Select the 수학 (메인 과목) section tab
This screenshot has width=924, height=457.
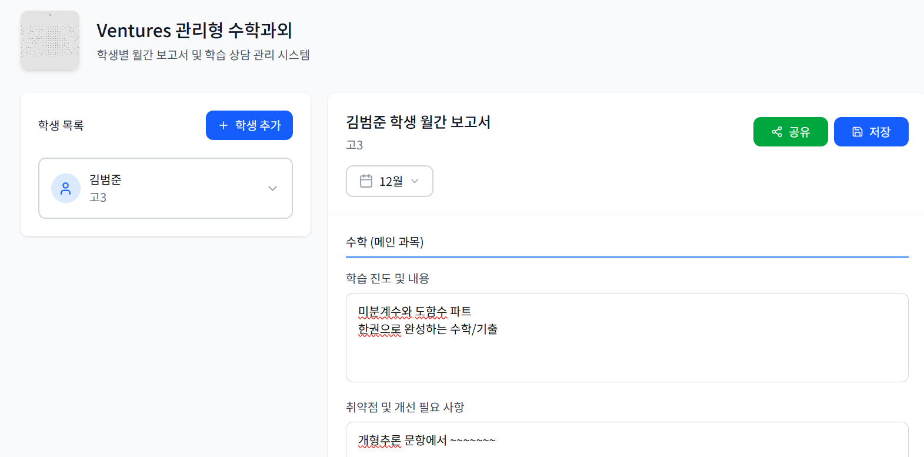(x=385, y=242)
